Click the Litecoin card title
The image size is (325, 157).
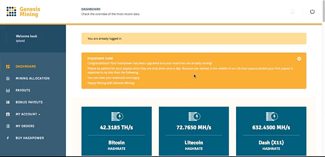194,142
